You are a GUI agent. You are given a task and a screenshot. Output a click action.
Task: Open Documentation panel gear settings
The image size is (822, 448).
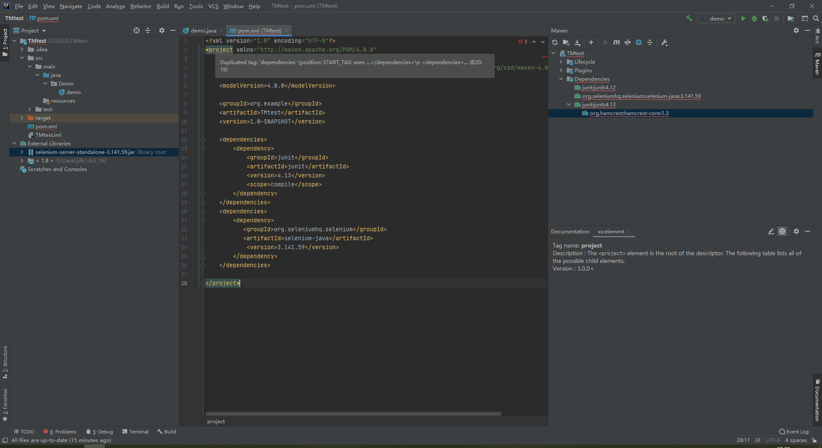click(x=796, y=231)
